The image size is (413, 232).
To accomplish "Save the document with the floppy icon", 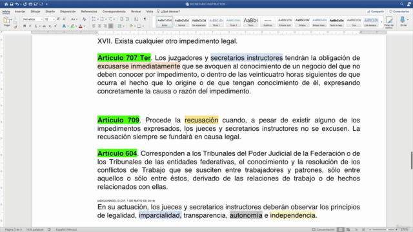I will coord(12,5).
